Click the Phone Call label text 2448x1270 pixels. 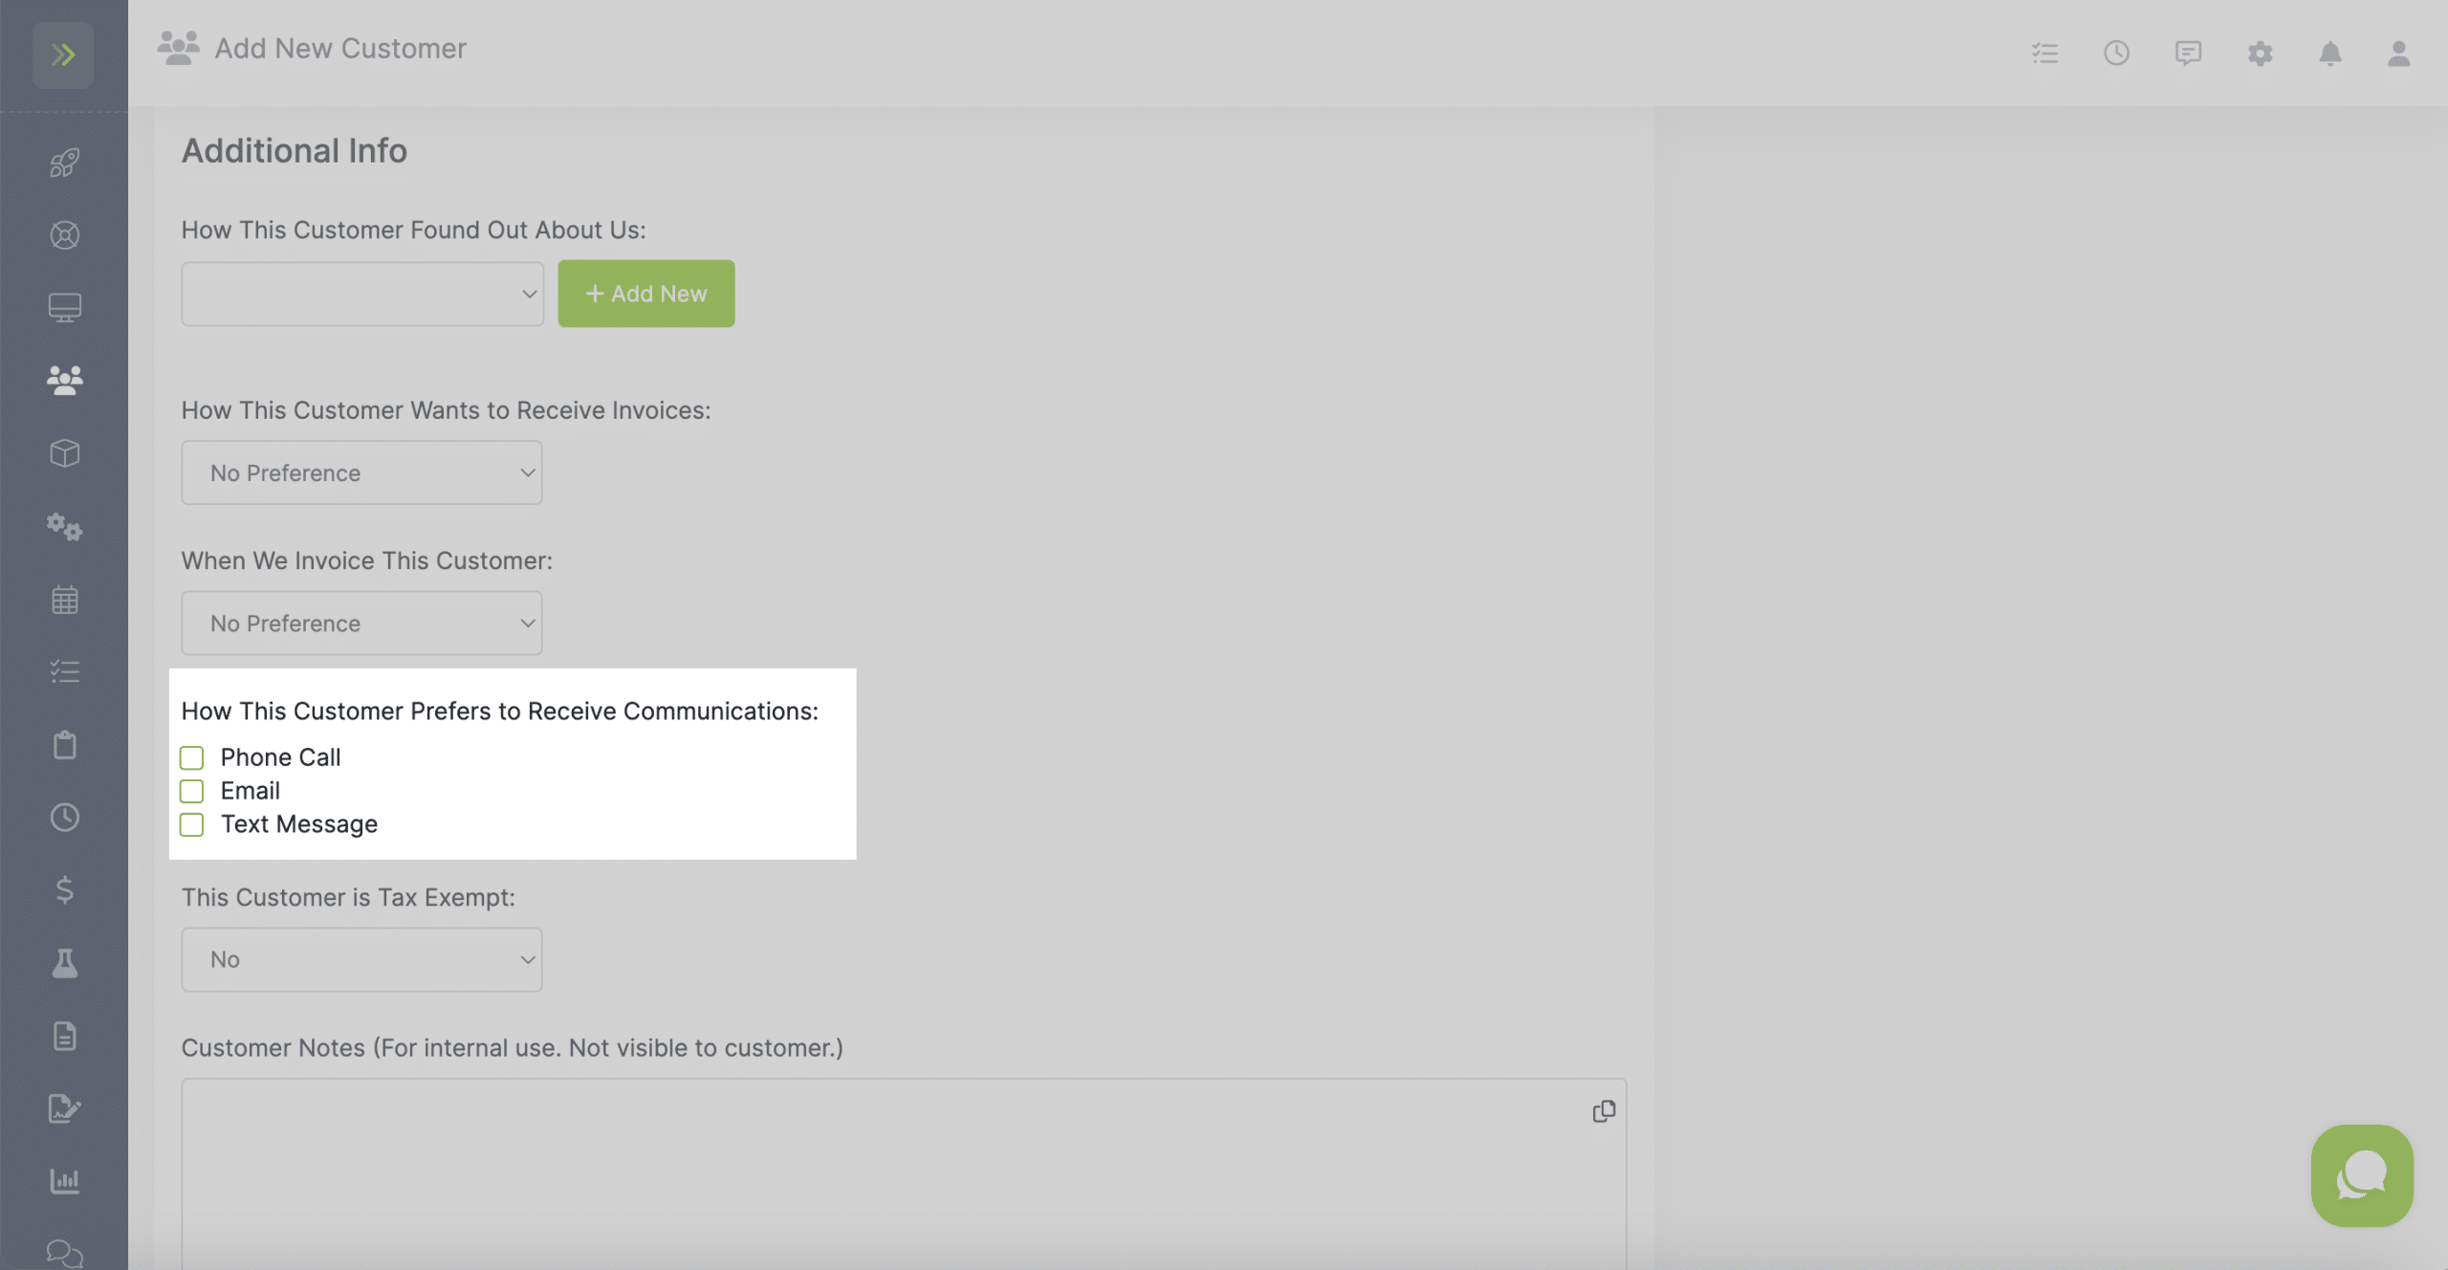click(280, 757)
